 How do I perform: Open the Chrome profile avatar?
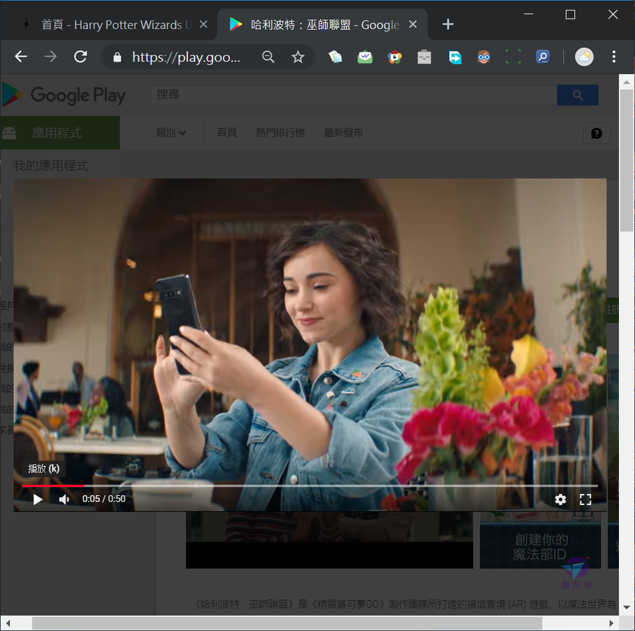tap(584, 56)
